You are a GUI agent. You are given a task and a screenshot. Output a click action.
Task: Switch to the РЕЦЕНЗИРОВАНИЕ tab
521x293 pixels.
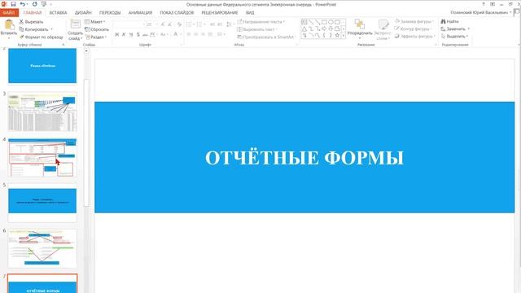coord(220,13)
